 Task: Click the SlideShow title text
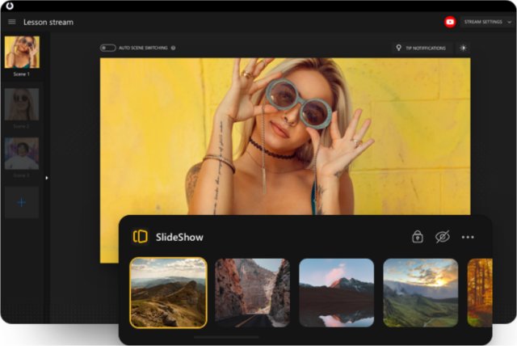pos(179,237)
